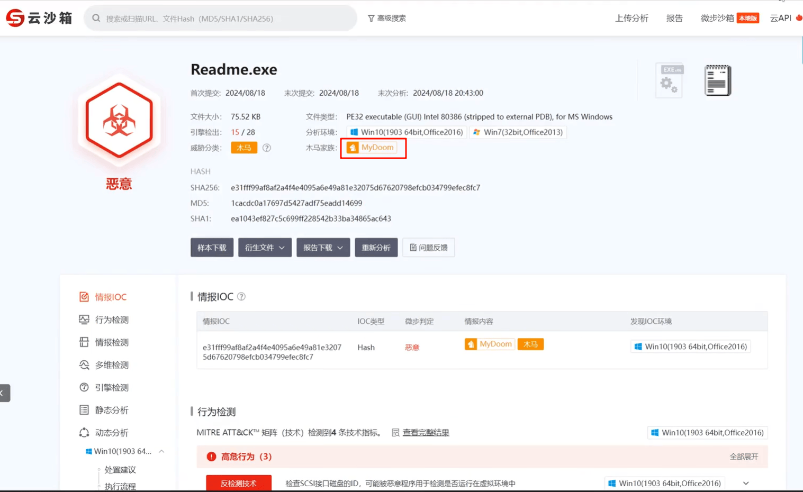Collapse the left side panel arrow
803x492 pixels.
[4, 393]
